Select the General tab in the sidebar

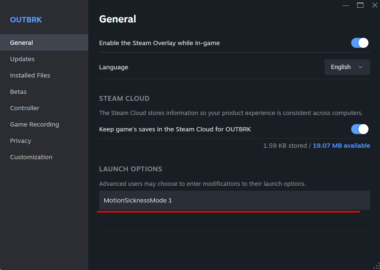click(21, 42)
